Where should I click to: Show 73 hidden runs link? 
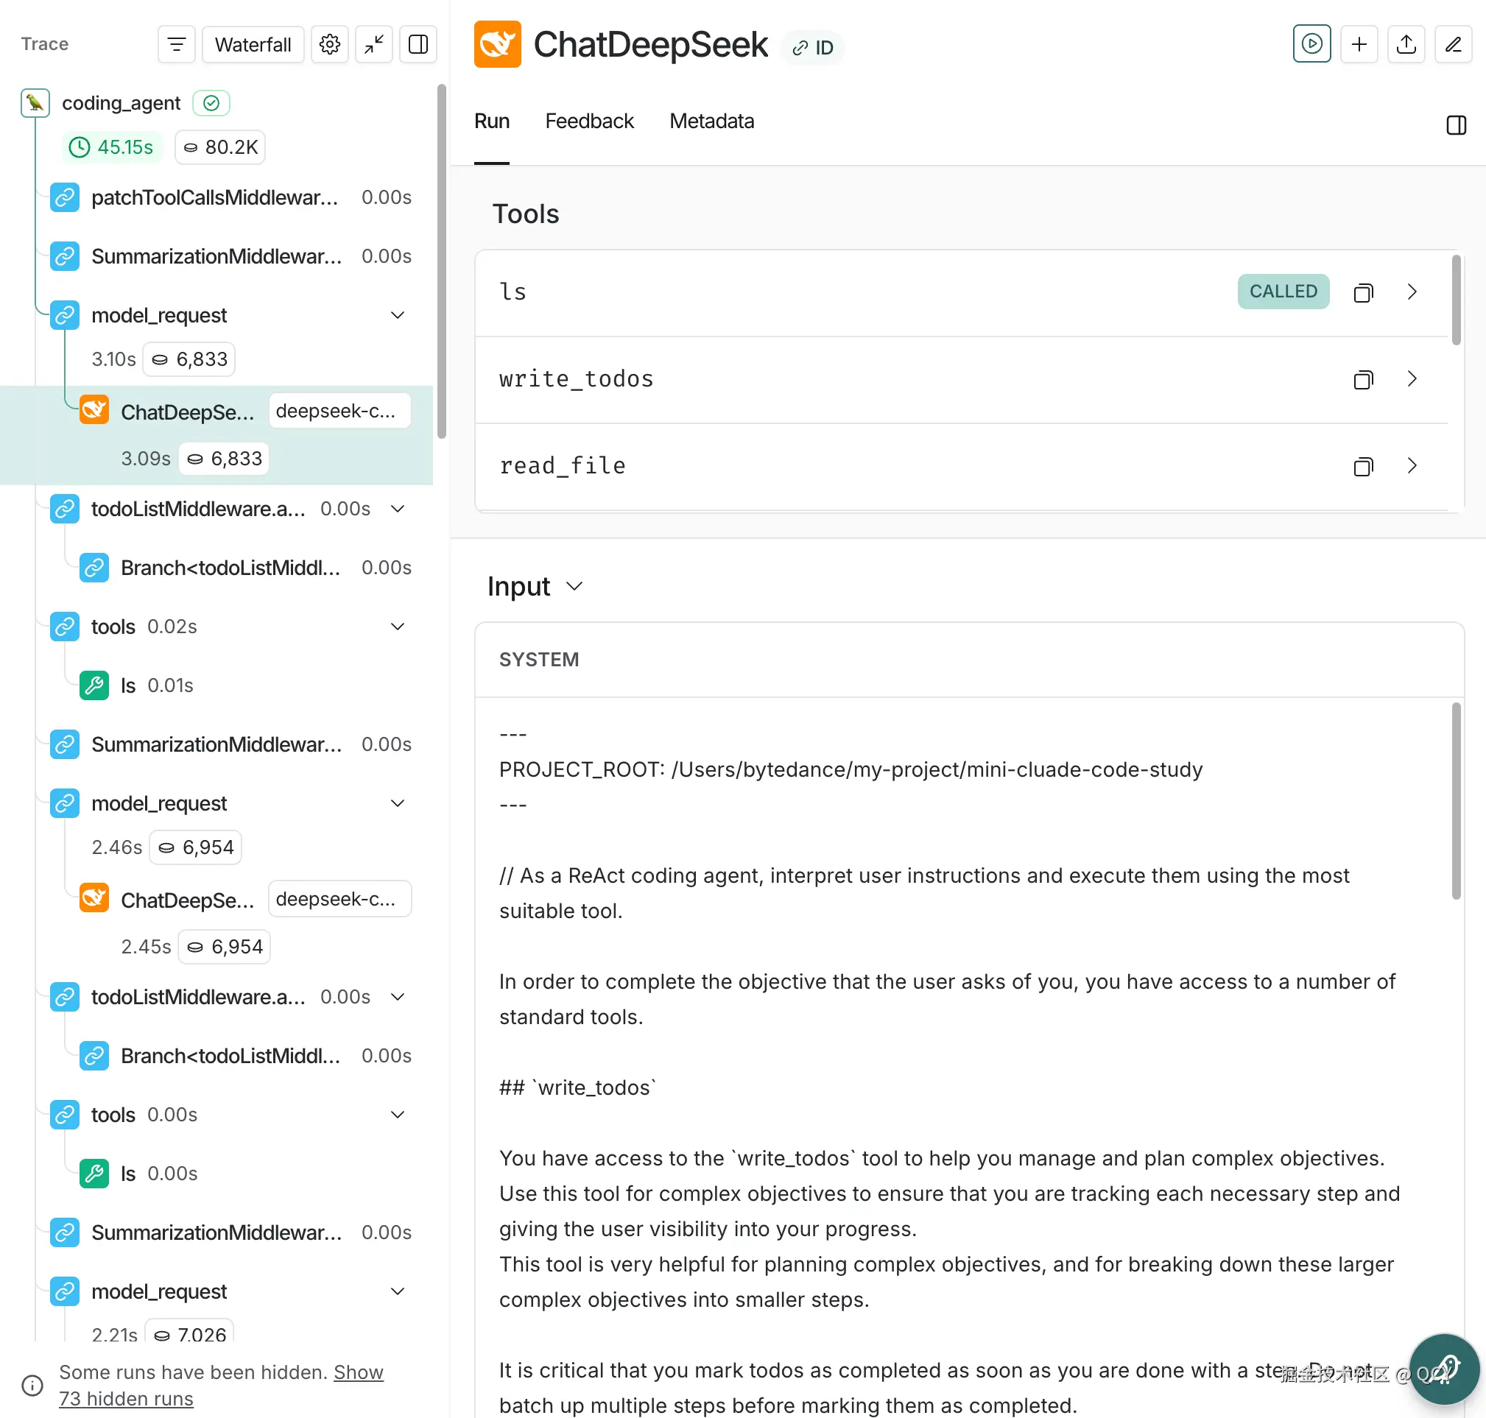pos(125,1398)
